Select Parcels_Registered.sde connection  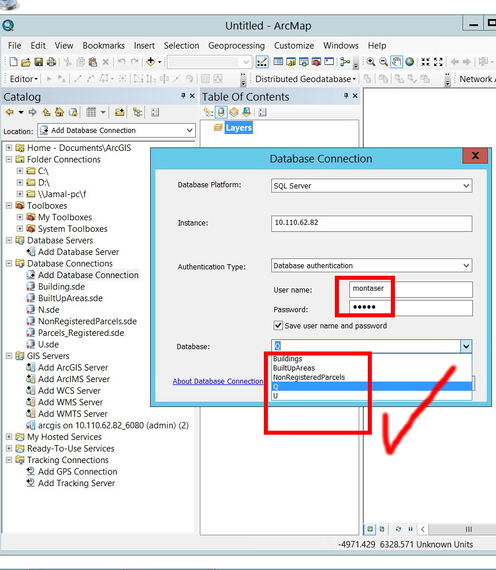click(81, 332)
